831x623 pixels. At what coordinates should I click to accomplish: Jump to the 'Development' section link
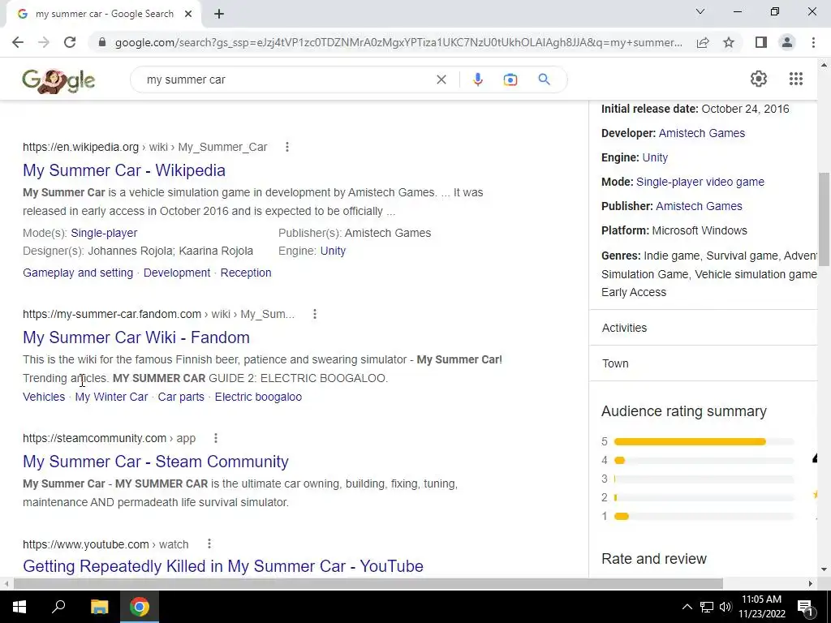tap(177, 273)
